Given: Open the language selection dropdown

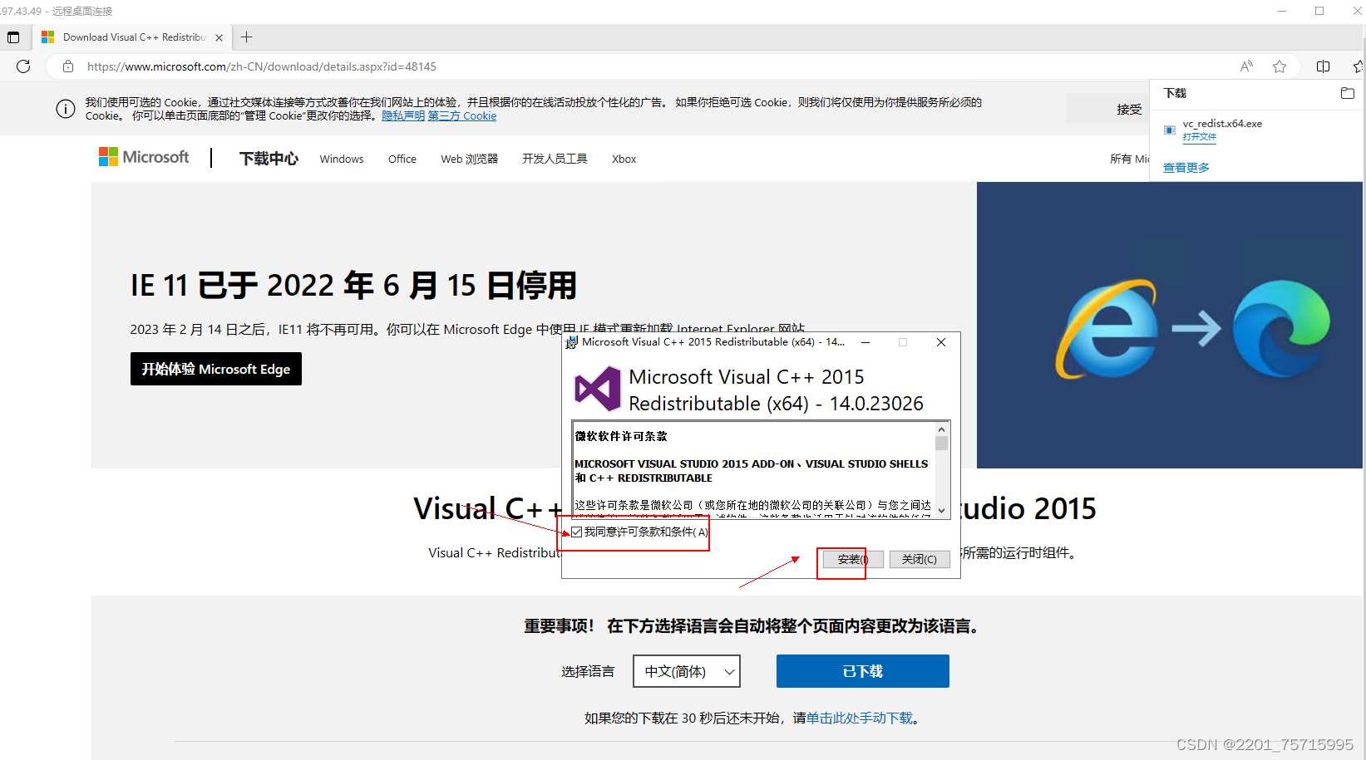Looking at the screenshot, I should [x=686, y=671].
